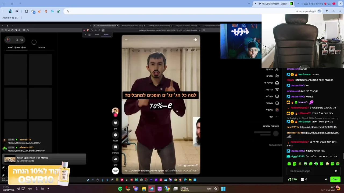Open sound disc icon below share
Screen dimensions: 344x193
point(115,171)
